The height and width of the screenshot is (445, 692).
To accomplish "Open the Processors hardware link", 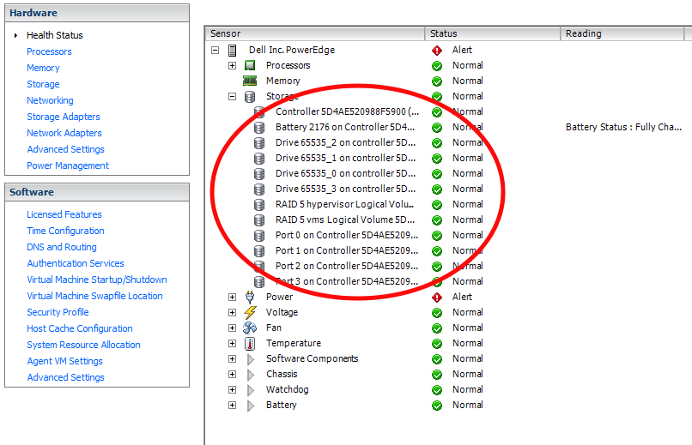I will click(x=49, y=51).
